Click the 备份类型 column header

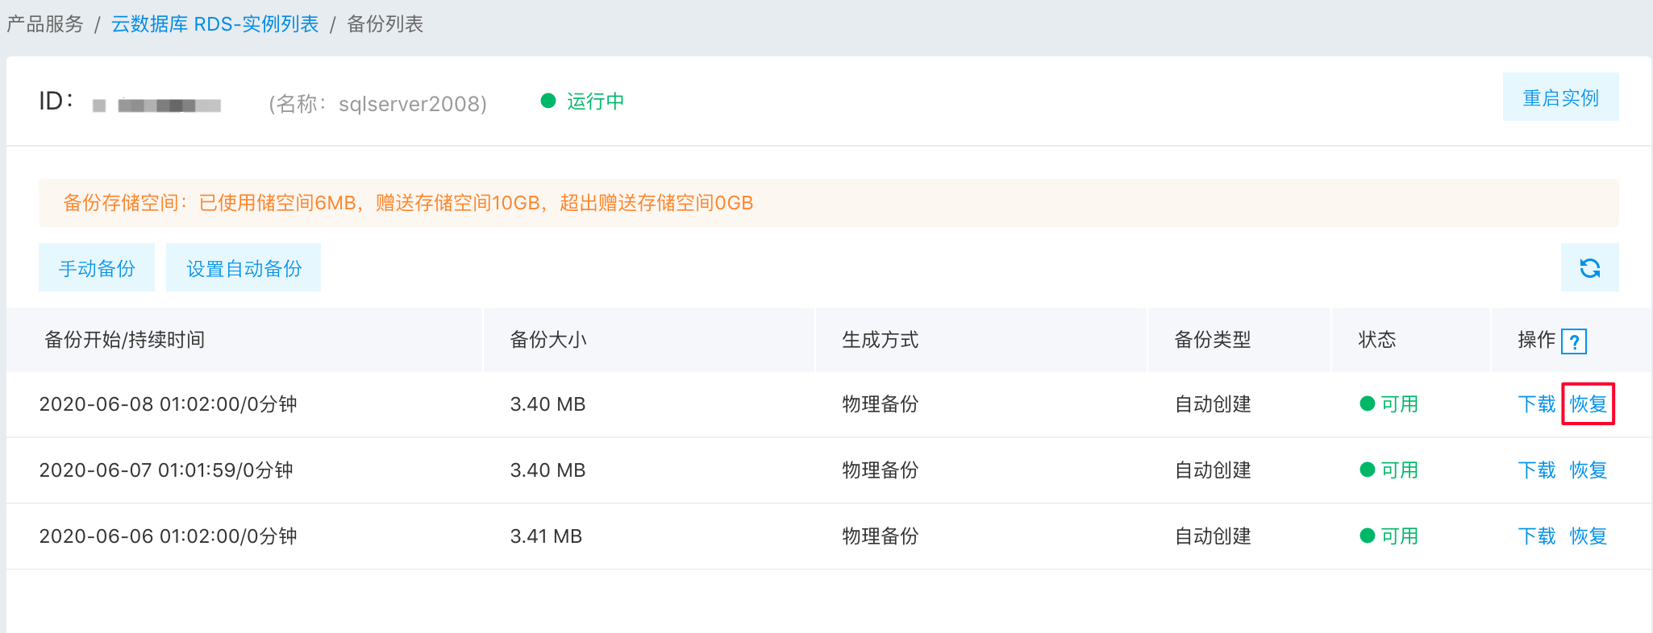[x=1213, y=340]
